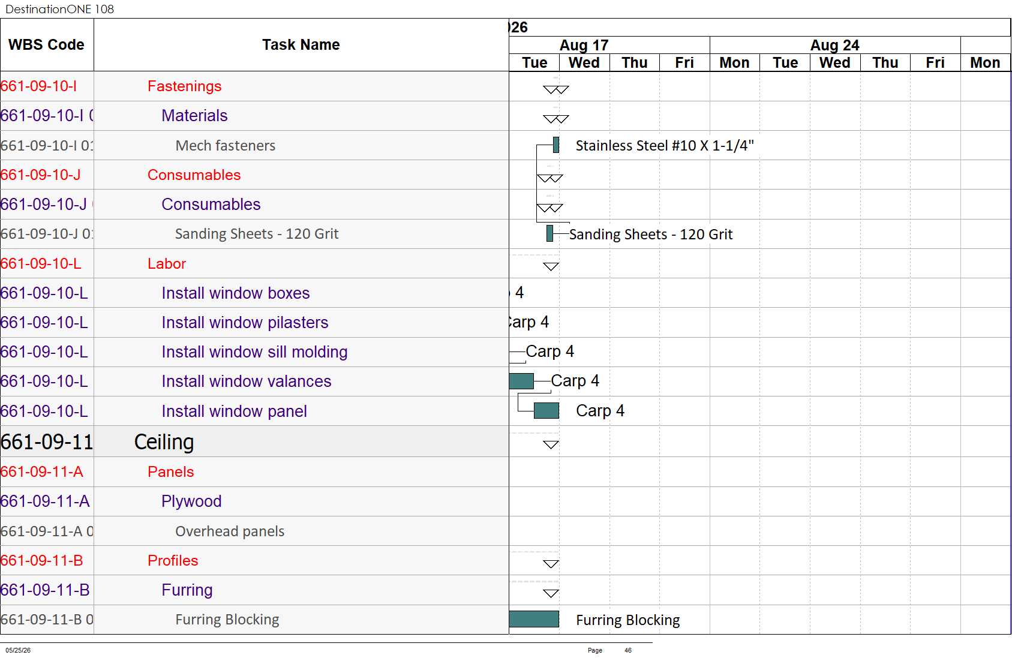
Task: Click the Sanding Sheets Gantt bar
Action: [x=549, y=234]
